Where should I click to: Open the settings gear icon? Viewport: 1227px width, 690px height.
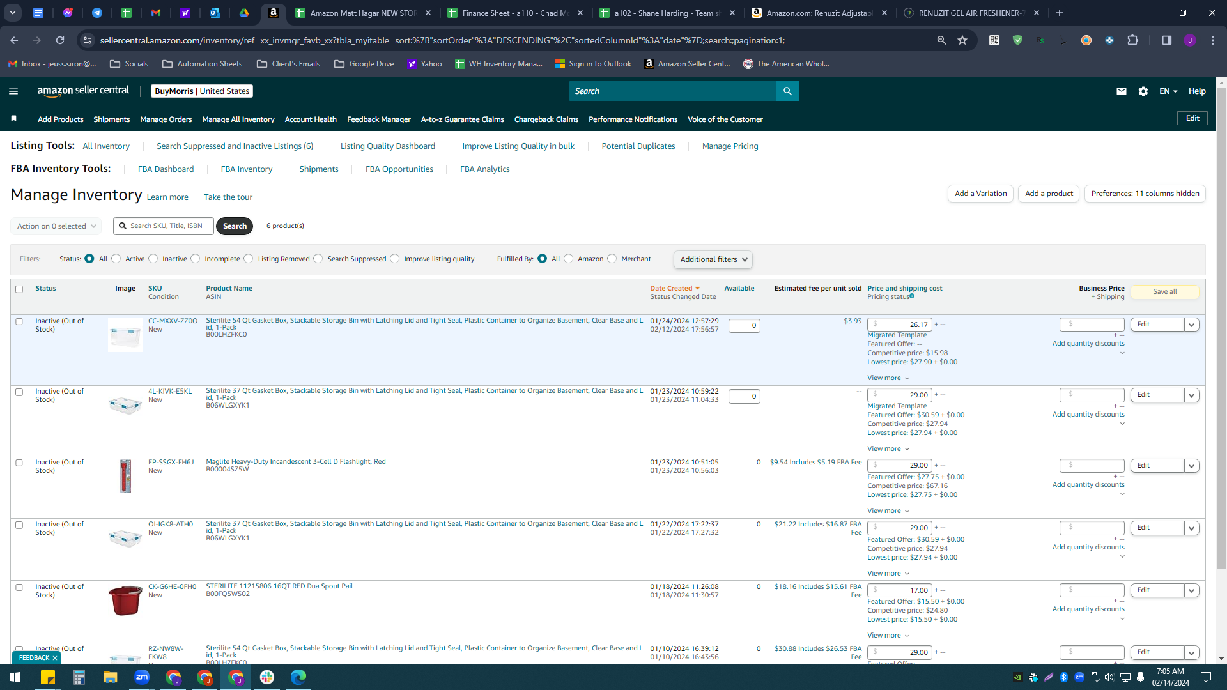point(1143,91)
